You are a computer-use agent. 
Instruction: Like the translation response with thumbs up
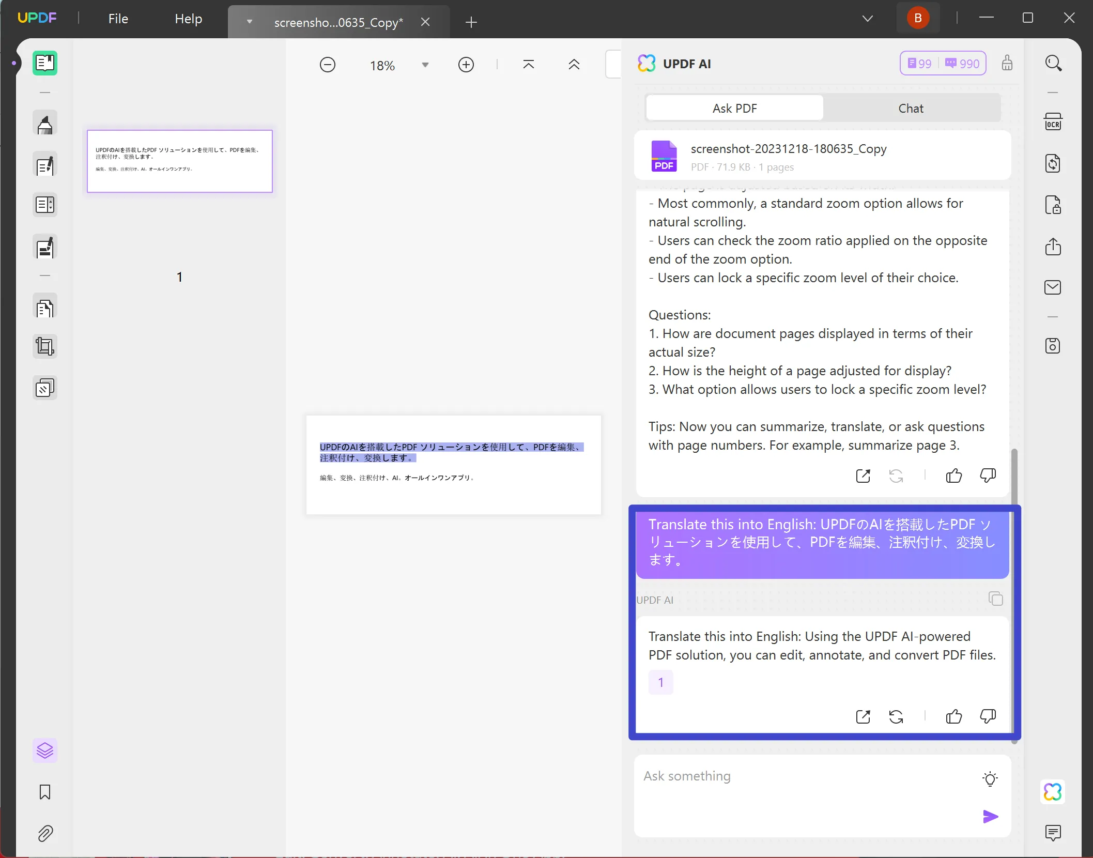[953, 716]
